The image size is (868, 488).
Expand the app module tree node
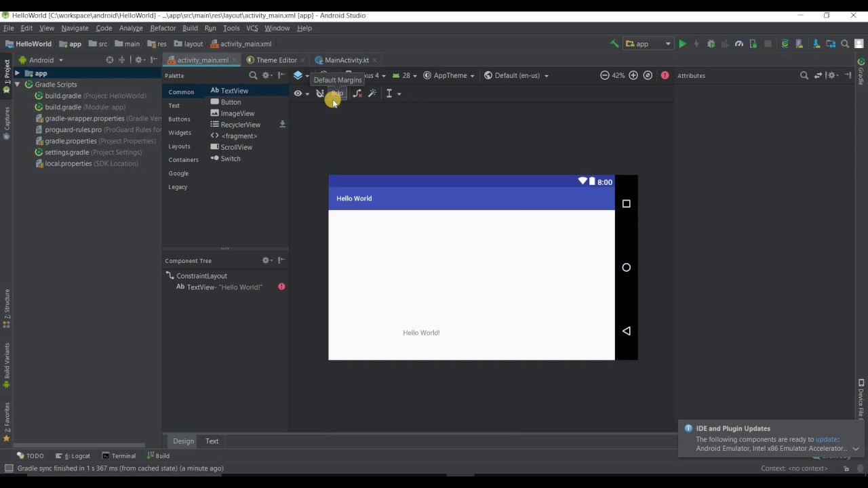17,73
